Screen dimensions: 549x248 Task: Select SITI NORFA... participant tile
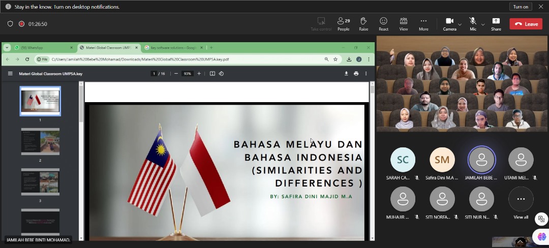[x=442, y=203]
